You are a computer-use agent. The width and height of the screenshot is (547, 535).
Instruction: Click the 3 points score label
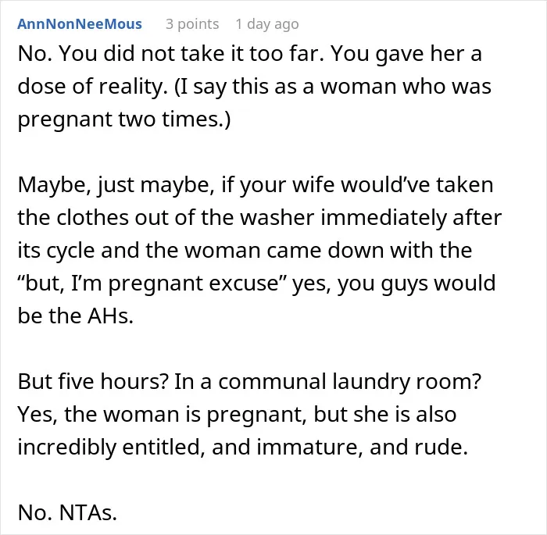(192, 24)
